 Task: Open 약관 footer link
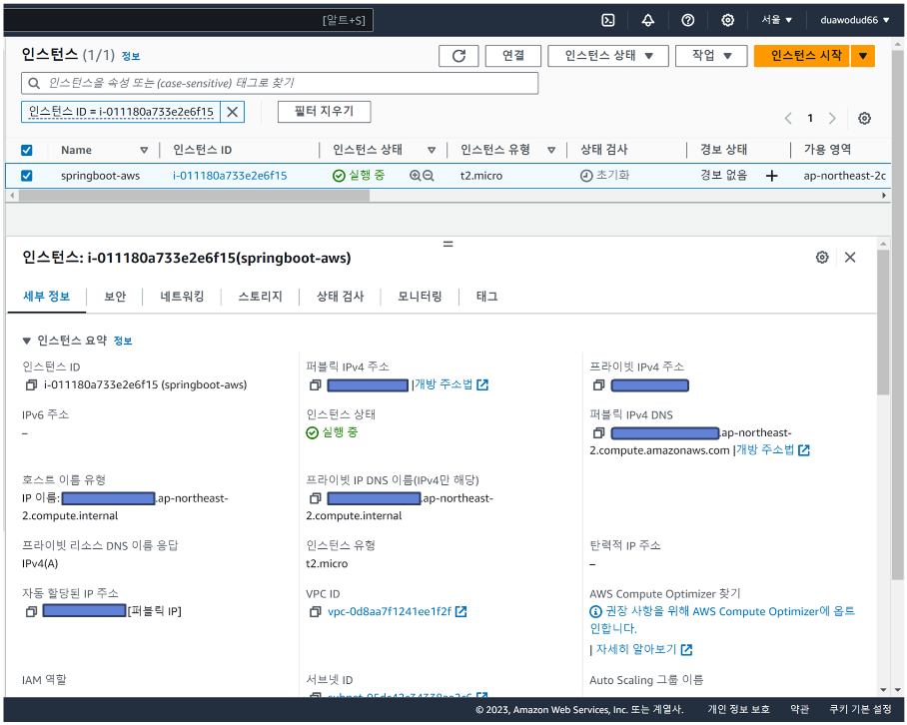tap(799, 710)
